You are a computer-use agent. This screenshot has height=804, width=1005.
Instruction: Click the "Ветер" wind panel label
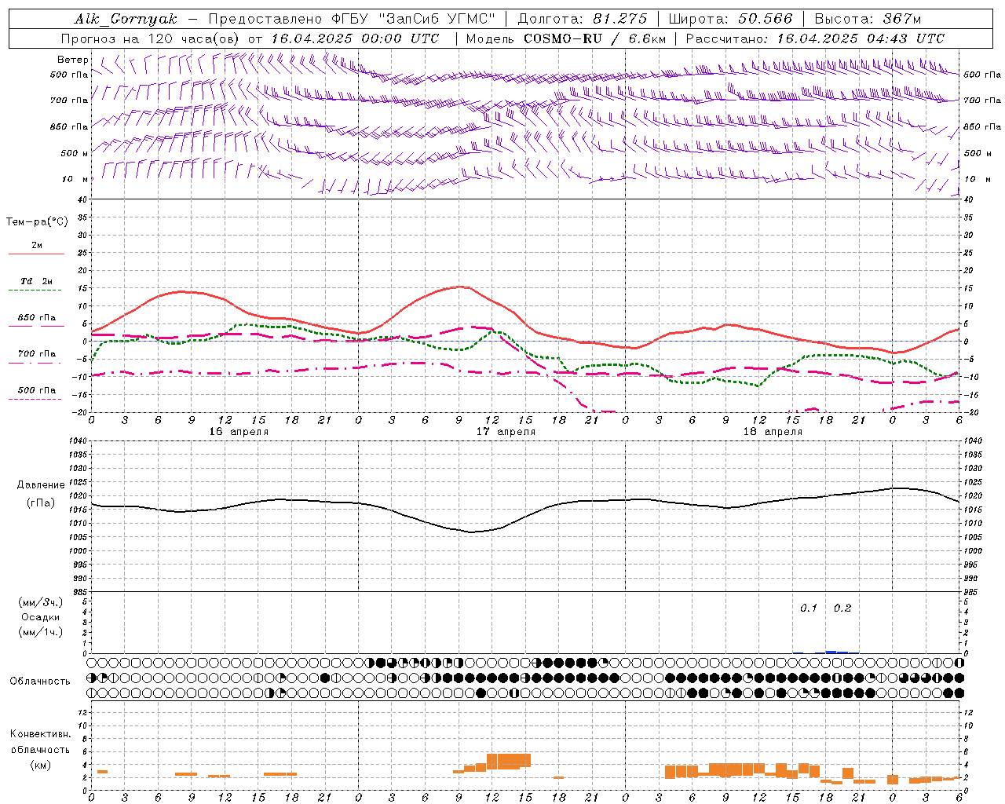point(73,60)
